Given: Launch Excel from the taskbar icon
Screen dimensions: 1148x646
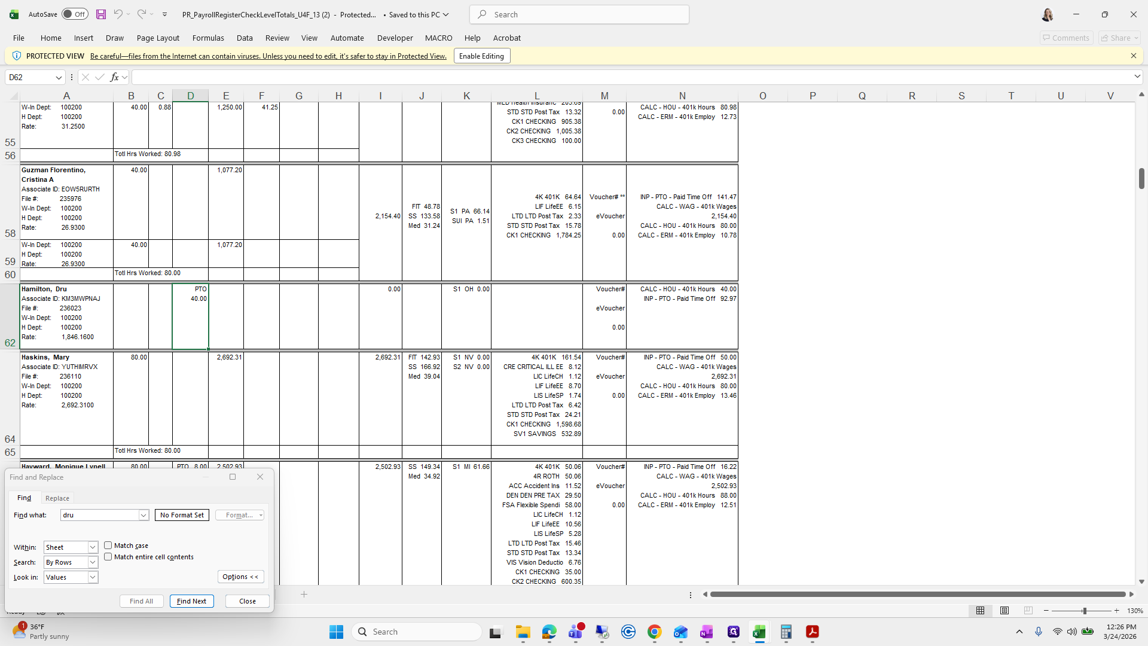Looking at the screenshot, I should [x=759, y=632].
